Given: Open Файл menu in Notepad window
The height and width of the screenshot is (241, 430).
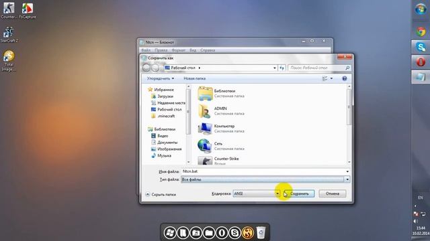Looking at the screenshot, I should 146,50.
